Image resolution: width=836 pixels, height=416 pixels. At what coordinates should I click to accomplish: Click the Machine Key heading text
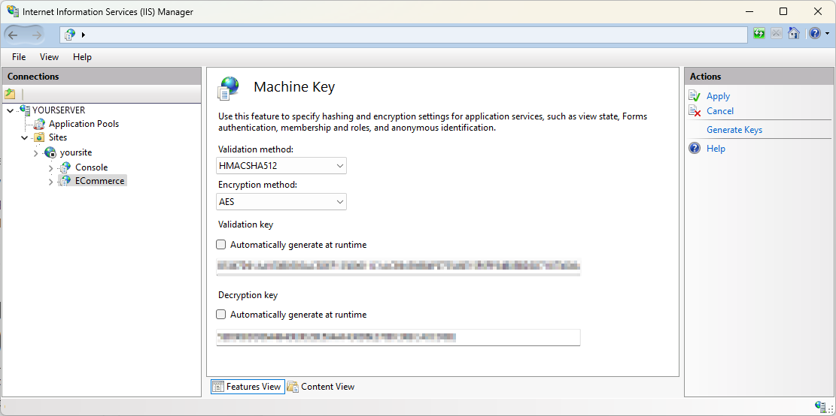(x=294, y=87)
